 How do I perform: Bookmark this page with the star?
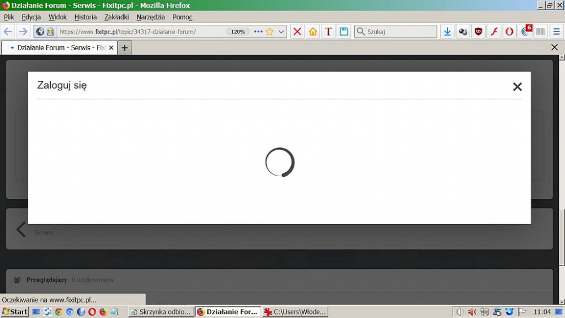[270, 32]
